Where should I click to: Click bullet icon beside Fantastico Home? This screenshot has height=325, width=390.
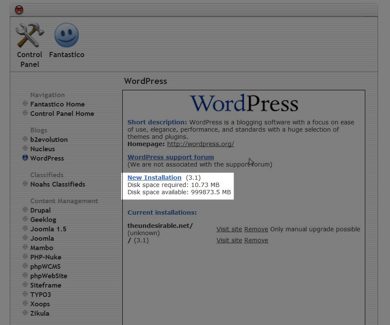[25, 104]
